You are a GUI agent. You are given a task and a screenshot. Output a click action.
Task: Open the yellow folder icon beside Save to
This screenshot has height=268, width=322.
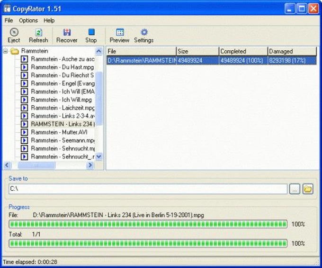point(308,189)
